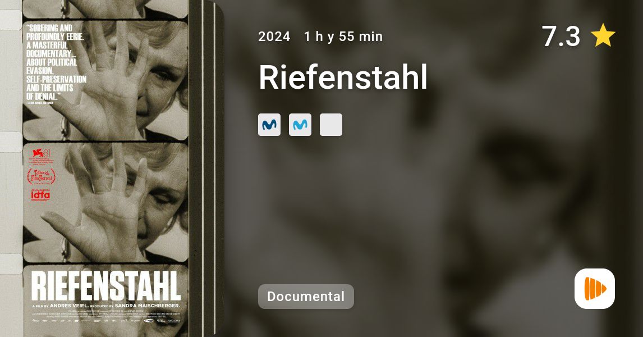
Task: Click the blank third streaming provider tile
Action: point(331,125)
